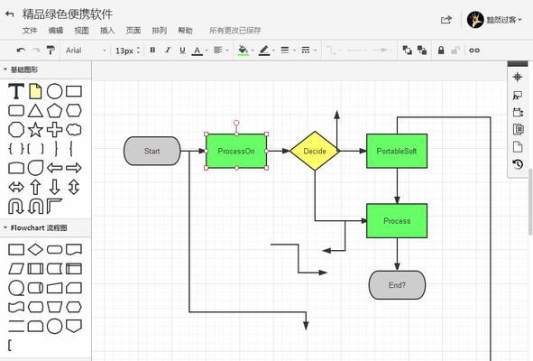Screen dimensions: 533x361
Task: Open the user account dropdown
Action: point(494,20)
